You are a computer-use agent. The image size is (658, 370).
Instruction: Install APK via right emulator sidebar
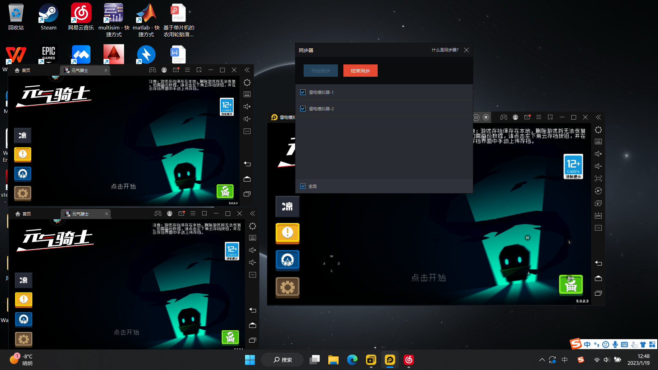tap(598, 215)
